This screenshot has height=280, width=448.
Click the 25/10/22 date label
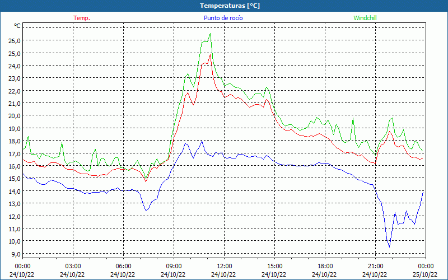tap(425, 274)
